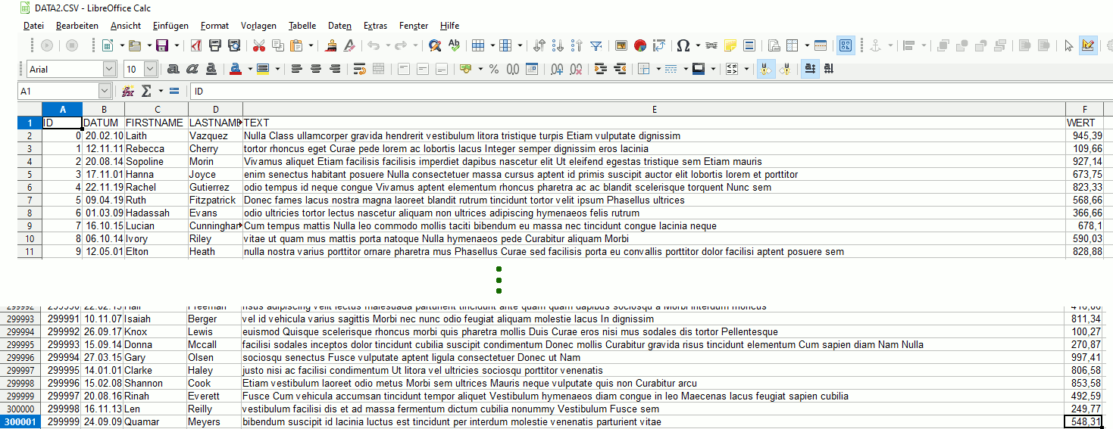This screenshot has width=1113, height=429.
Task: Open the Save button dropdown arrow
Action: (x=175, y=45)
